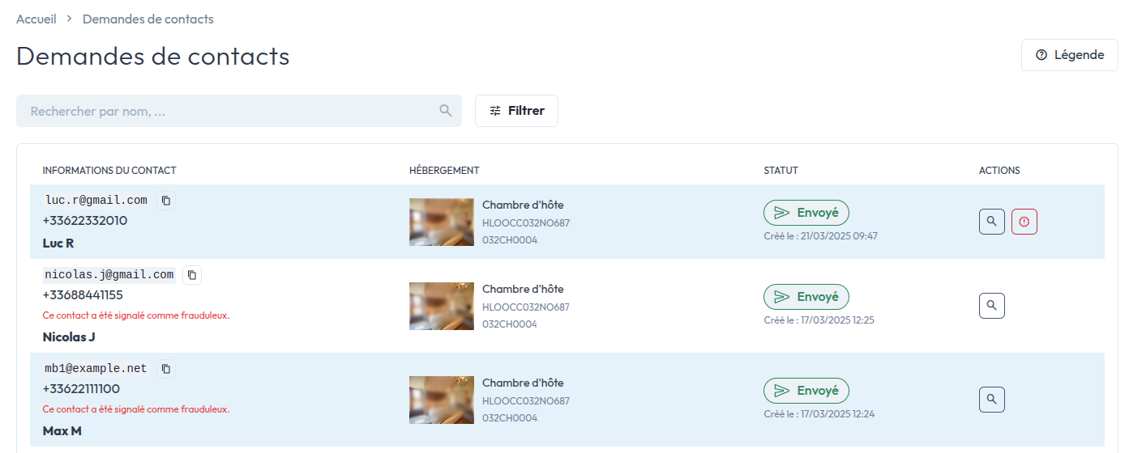Click the Hébergement column header
The width and height of the screenshot is (1129, 453).
coord(444,171)
